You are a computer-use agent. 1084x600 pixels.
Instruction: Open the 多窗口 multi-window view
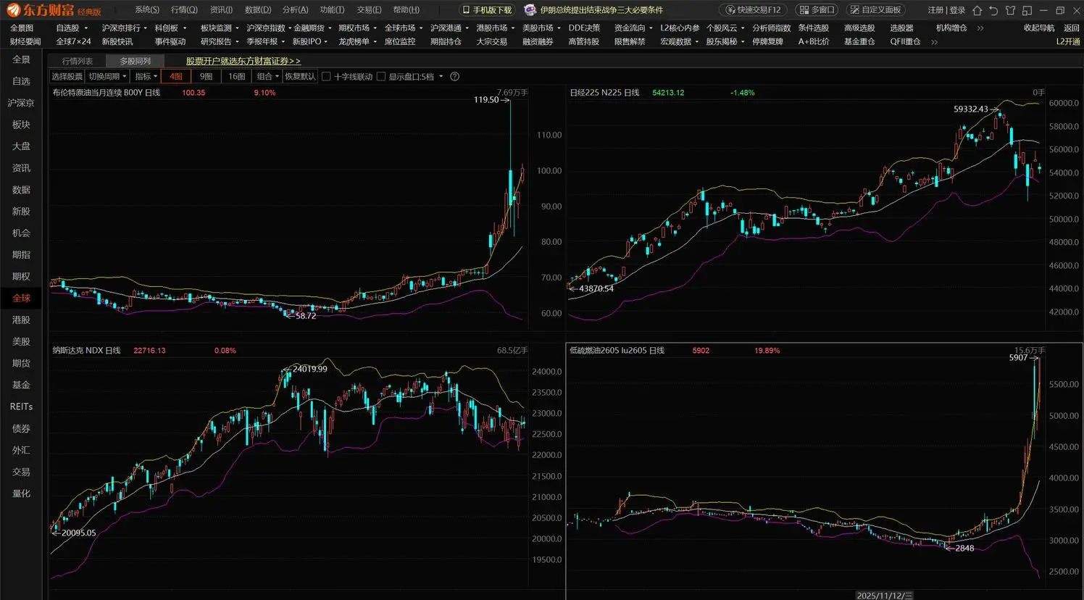[817, 10]
